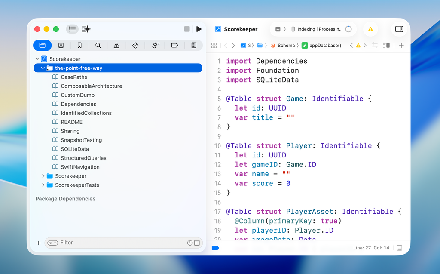440x274 pixels.
Task: Toggle the navigator list view button
Action: coord(72,29)
